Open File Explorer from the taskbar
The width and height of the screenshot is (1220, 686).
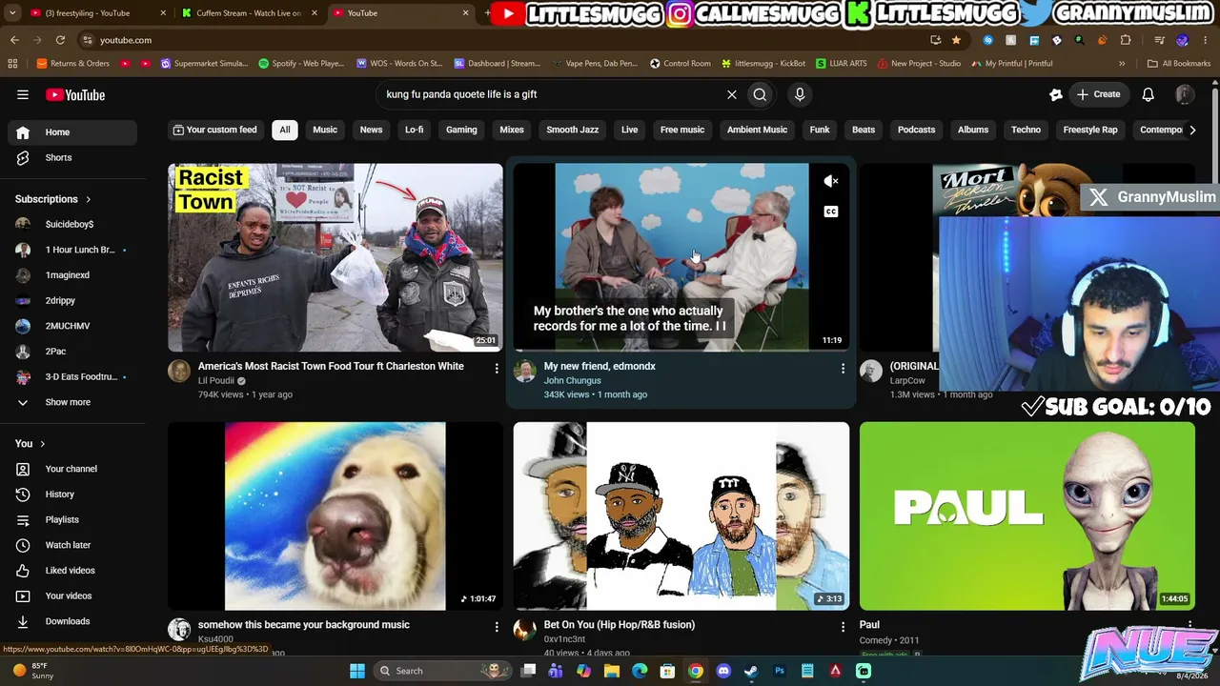pyautogui.click(x=612, y=671)
